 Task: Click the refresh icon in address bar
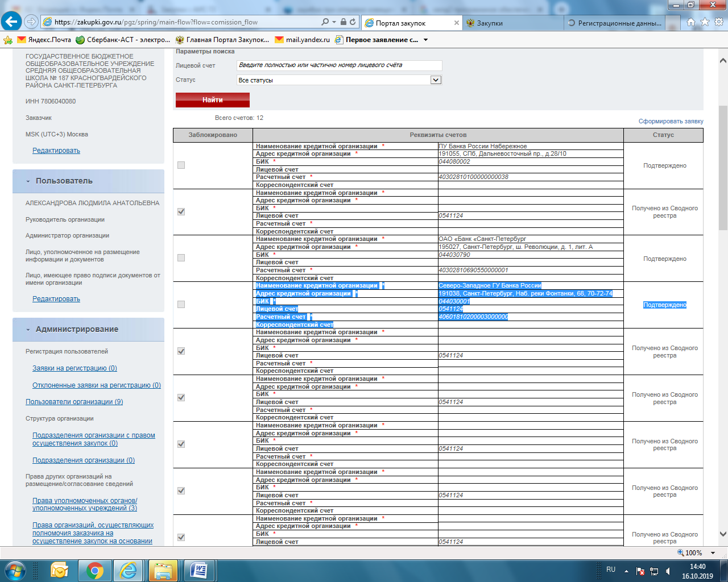coord(353,22)
